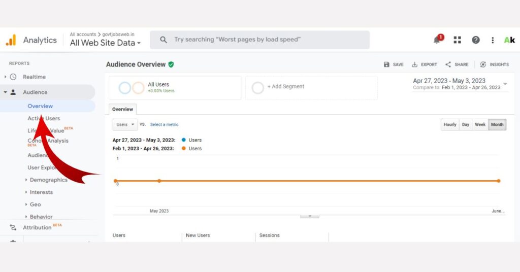
Task: Collapse the Audience report section
Action: [x=5, y=92]
